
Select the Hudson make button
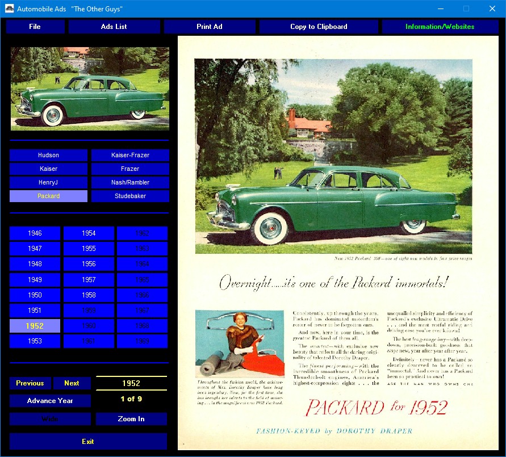point(48,155)
